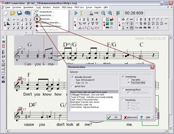Close the Harmonisation dialog

coord(152,67)
